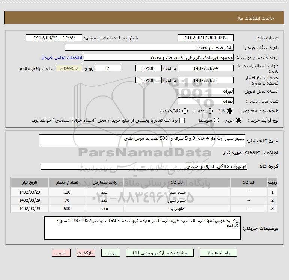
Task: Click row 3 item name ماوس پد
Action: (177, 209)
